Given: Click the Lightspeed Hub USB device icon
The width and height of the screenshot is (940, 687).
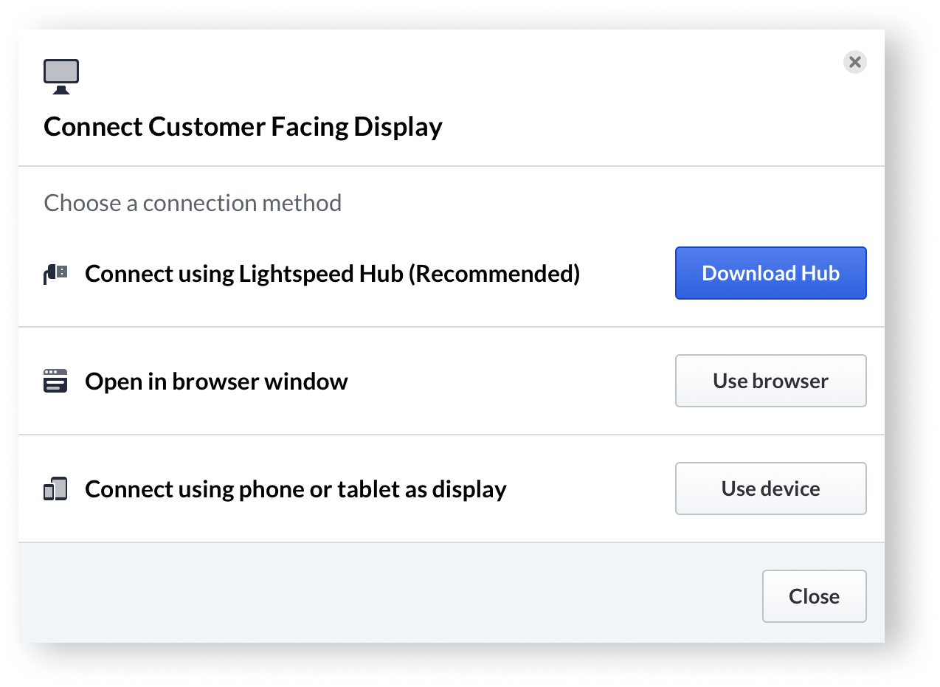Looking at the screenshot, I should [55, 274].
